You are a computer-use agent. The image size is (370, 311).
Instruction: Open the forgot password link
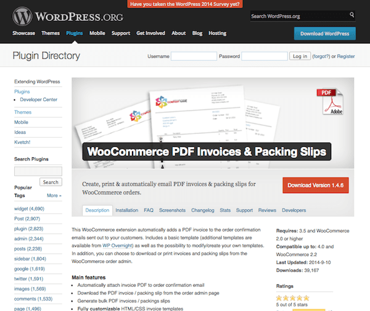[321, 56]
